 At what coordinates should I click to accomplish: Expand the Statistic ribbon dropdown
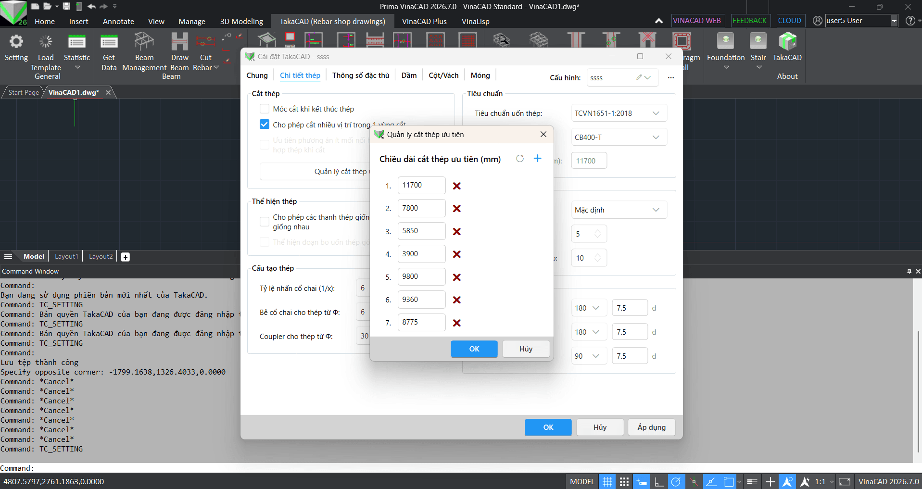click(77, 67)
